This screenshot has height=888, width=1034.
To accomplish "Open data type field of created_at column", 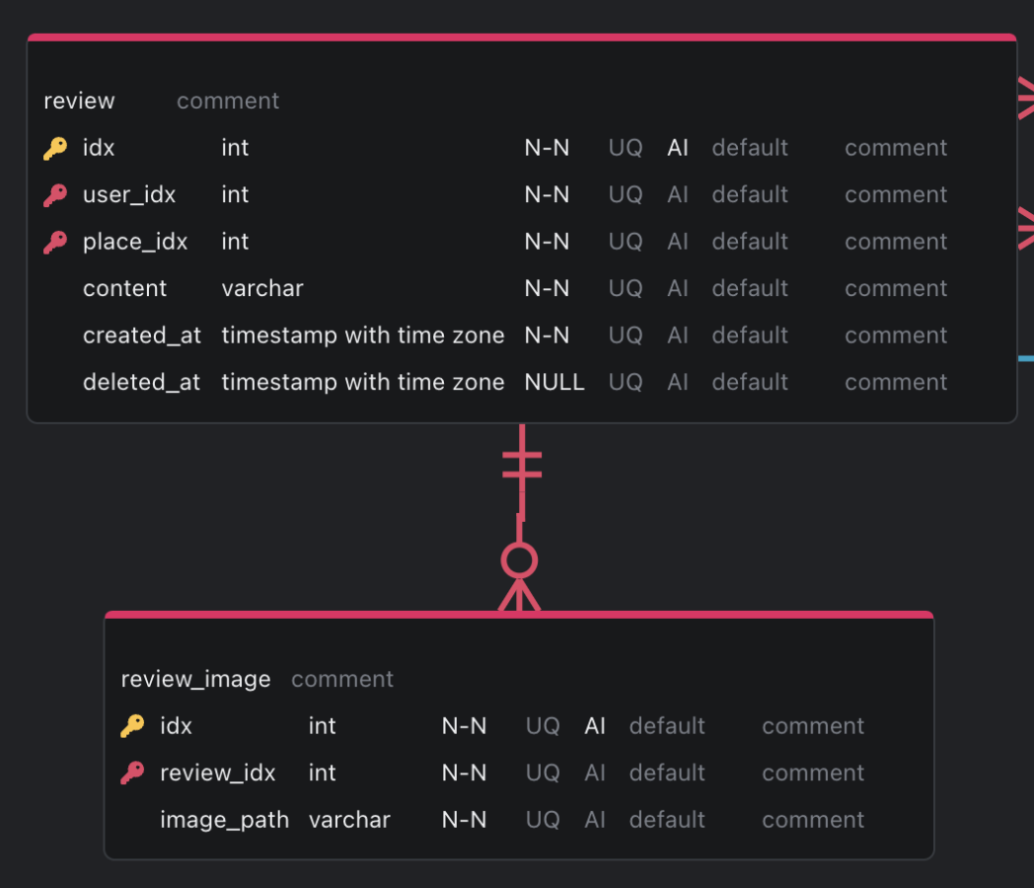I will click(x=363, y=335).
